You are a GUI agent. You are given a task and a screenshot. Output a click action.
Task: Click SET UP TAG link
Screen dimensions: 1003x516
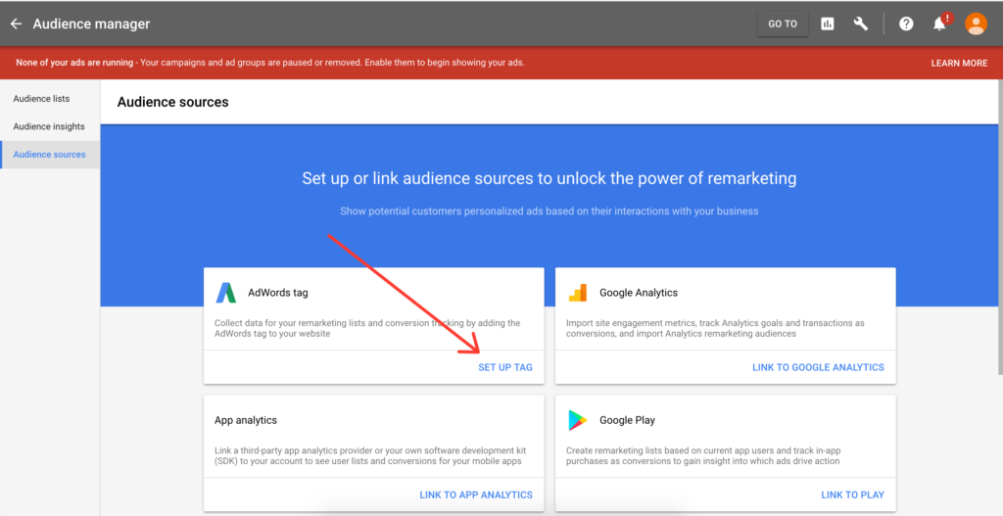click(505, 367)
